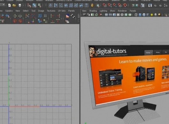This screenshot has width=169, height=124.
Task: Click the grid UVs dotted icon
Action: [x=46, y=16]
